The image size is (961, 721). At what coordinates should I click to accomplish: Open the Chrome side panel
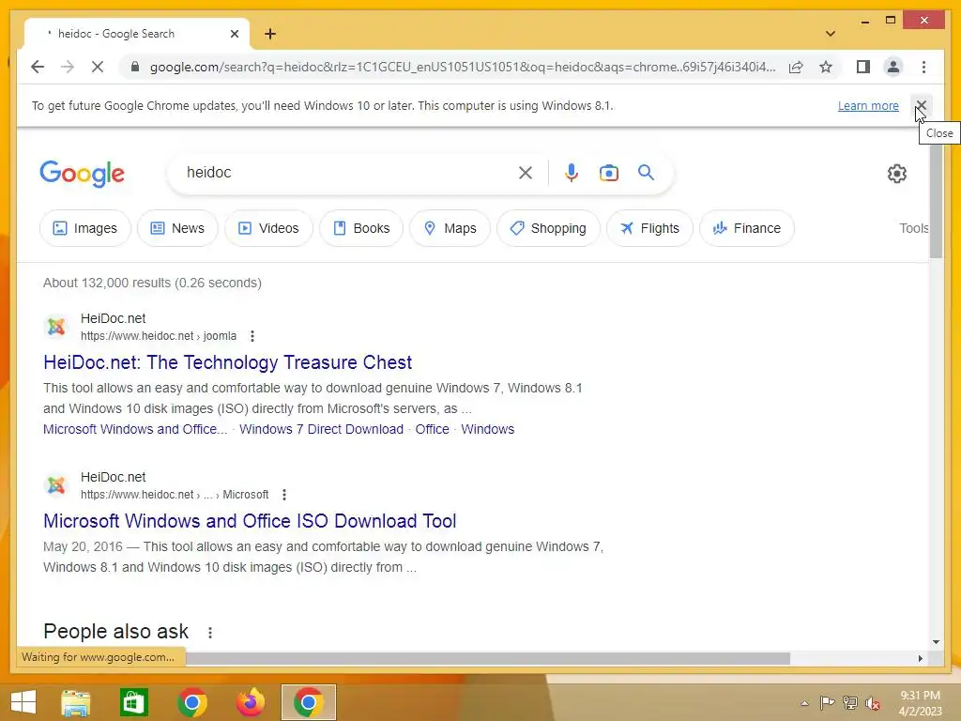[863, 67]
